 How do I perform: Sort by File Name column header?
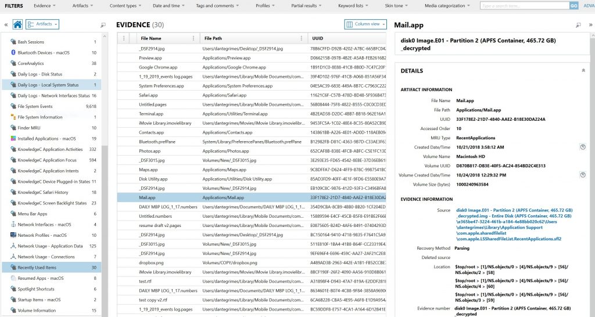pyautogui.click(x=150, y=38)
